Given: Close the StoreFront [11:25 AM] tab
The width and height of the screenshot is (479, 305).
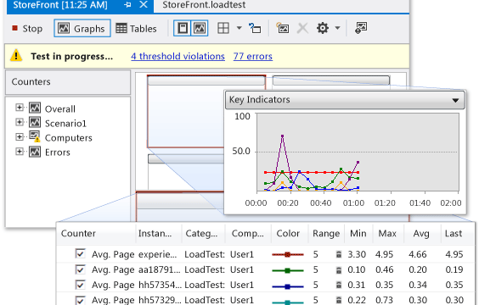Looking at the screenshot, I should (x=144, y=4).
